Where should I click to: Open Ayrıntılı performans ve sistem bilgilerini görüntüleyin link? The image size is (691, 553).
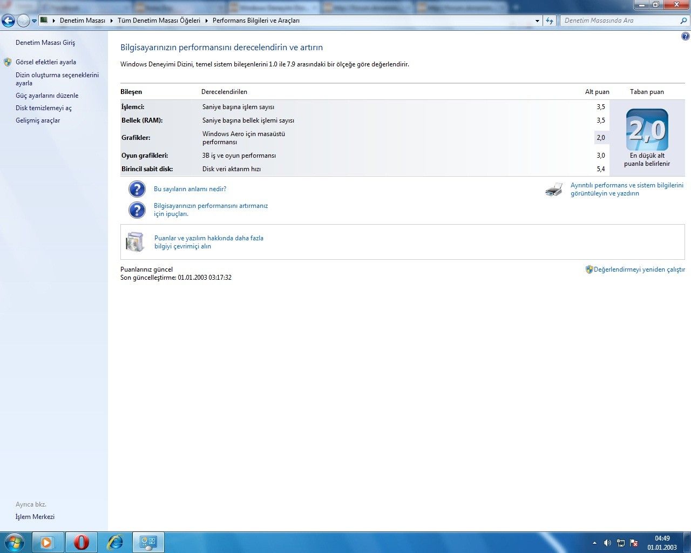point(627,189)
